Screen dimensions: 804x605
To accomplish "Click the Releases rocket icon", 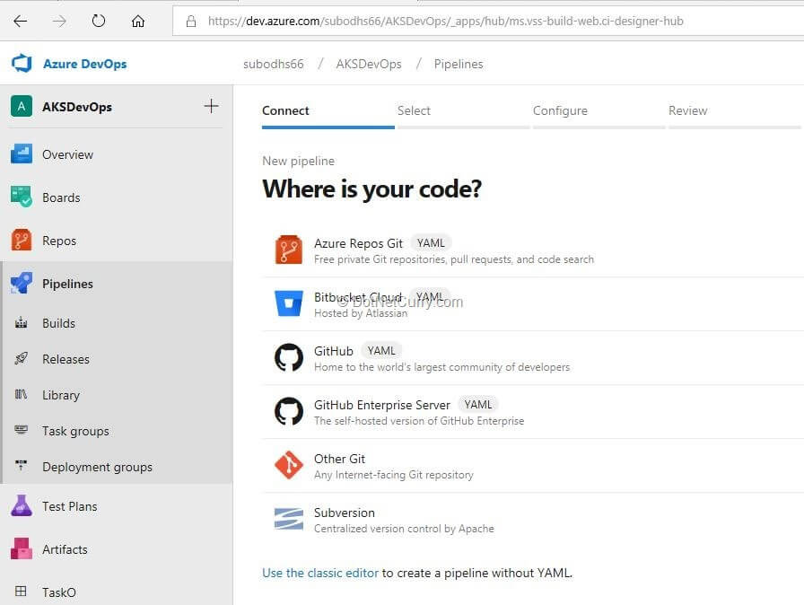I will click(x=21, y=358).
